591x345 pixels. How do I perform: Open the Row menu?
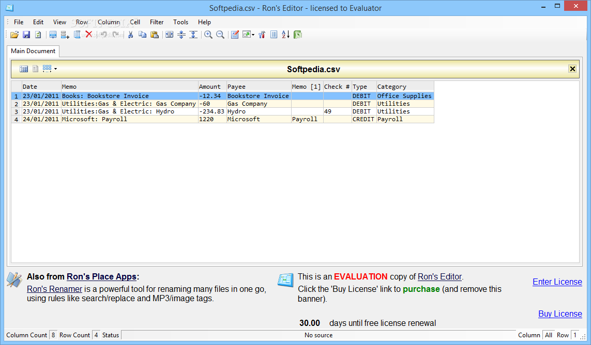click(82, 22)
